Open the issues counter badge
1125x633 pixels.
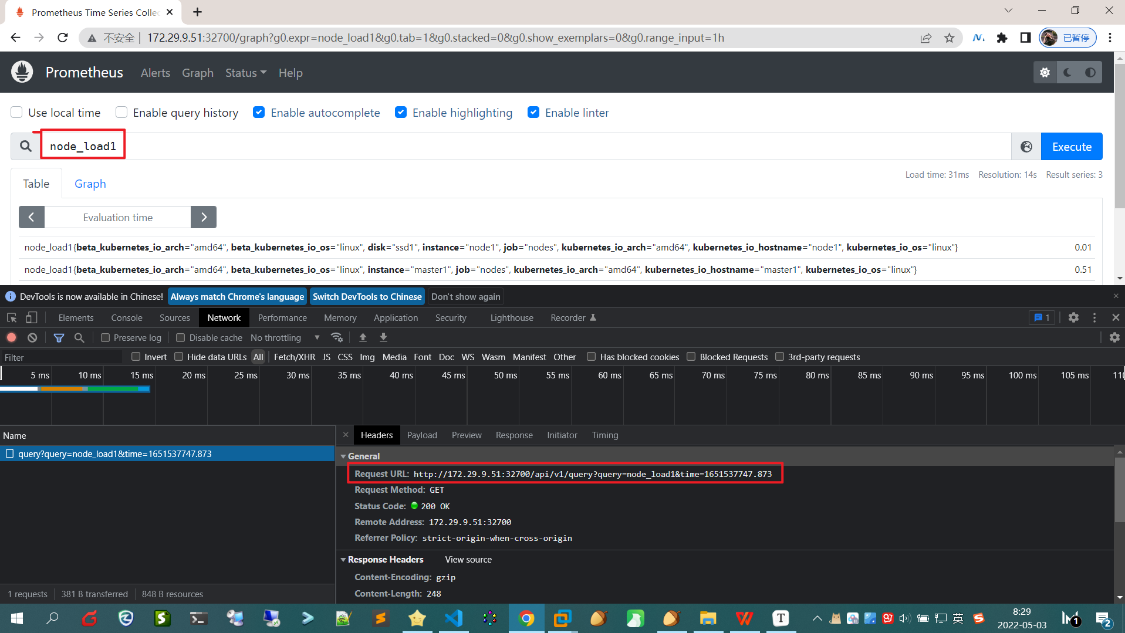[x=1042, y=317]
